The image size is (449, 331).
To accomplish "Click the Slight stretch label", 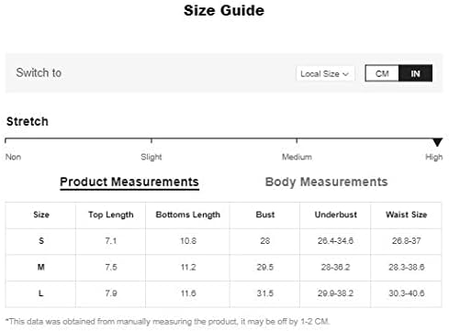I will click(x=152, y=157).
